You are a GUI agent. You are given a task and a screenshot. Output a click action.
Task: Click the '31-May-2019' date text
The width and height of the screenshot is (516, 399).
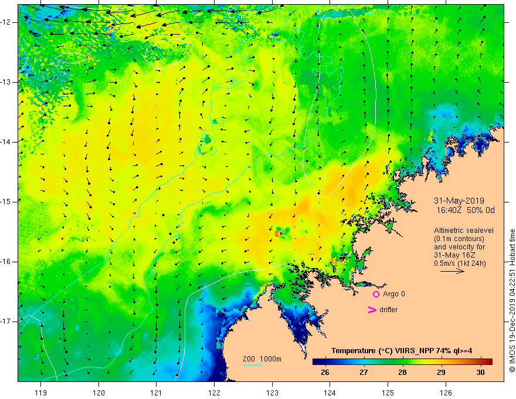[x=459, y=201]
